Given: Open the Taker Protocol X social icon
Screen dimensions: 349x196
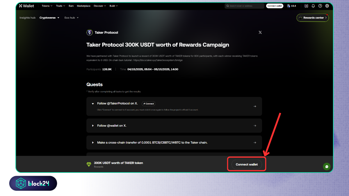Looking at the screenshot, I should [x=260, y=33].
